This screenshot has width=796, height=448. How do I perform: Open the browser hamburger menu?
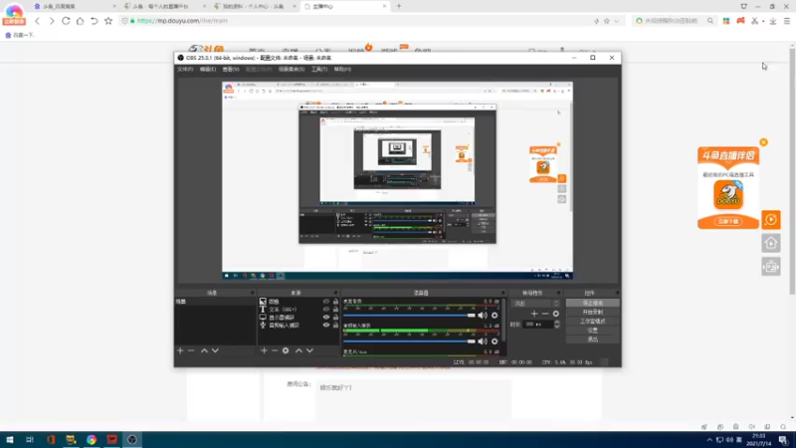(x=787, y=21)
